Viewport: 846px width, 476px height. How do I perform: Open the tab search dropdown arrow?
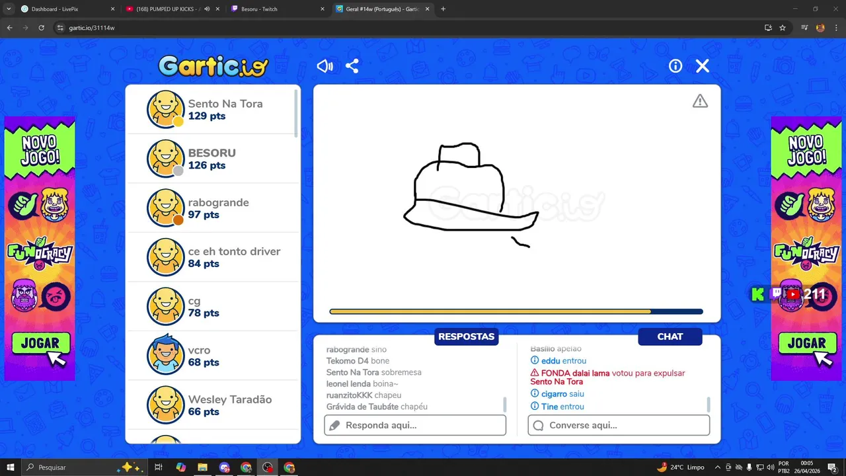coord(9,9)
